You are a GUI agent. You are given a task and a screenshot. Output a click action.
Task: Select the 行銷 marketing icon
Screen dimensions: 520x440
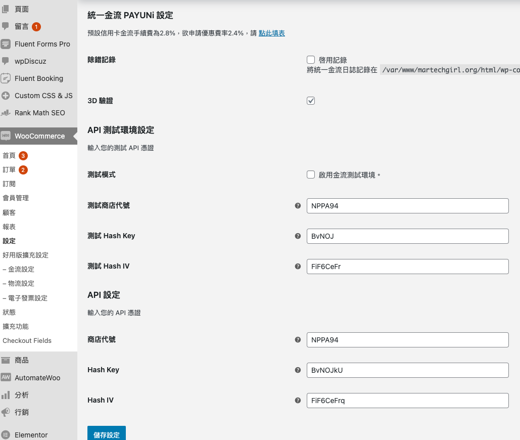[x=6, y=412]
